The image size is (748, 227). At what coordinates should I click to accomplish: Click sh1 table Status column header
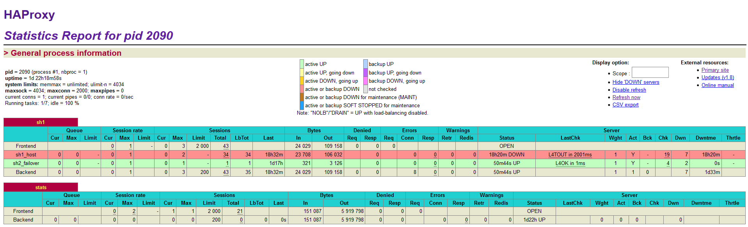(506, 138)
